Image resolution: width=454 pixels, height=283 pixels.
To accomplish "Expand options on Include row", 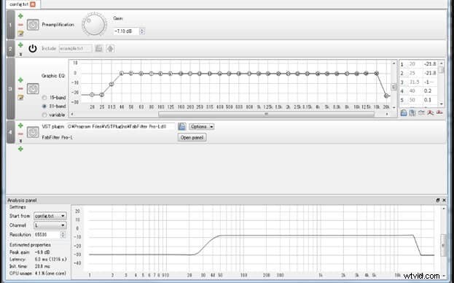I will (20, 54).
